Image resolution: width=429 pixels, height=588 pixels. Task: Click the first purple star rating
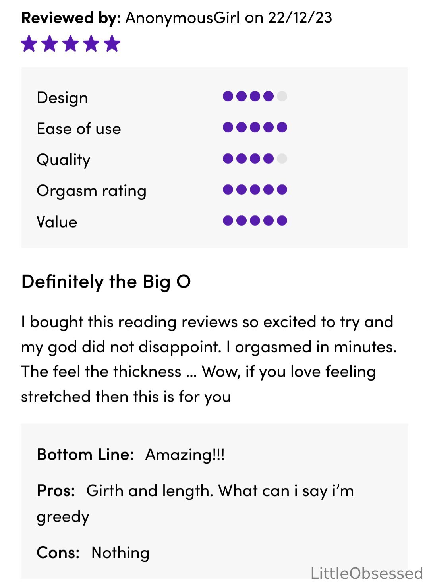click(x=29, y=44)
